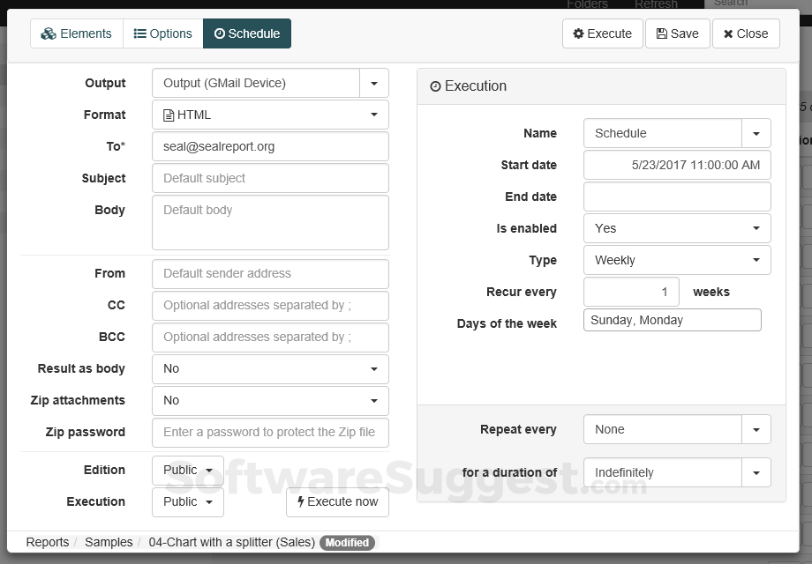Click the Start date field
The height and width of the screenshot is (564, 812).
677,165
